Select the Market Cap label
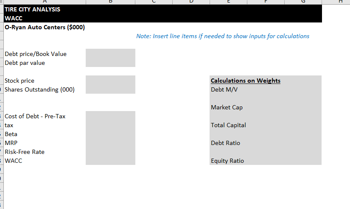The image size is (350, 209). tap(227, 108)
